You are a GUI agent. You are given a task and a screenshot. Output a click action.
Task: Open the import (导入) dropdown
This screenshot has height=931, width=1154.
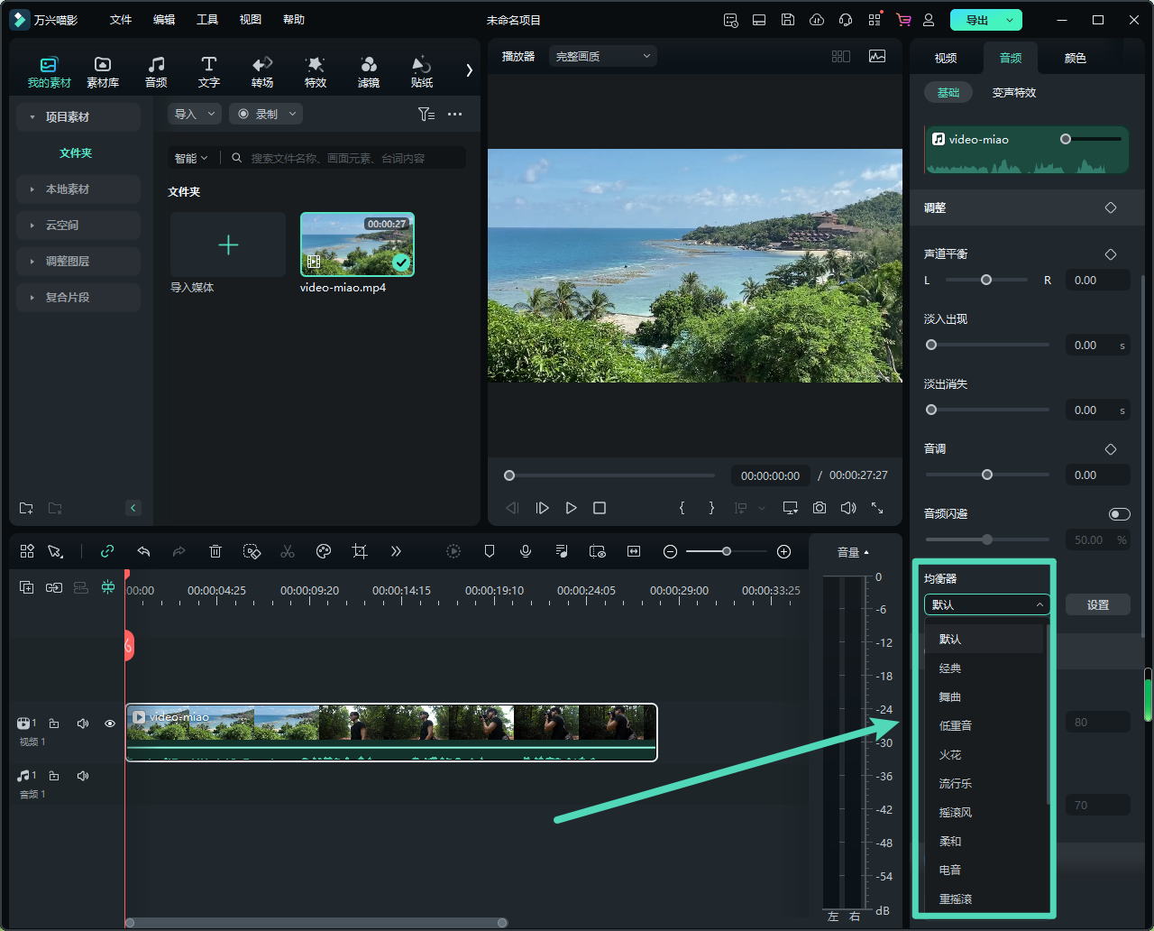pyautogui.click(x=195, y=115)
